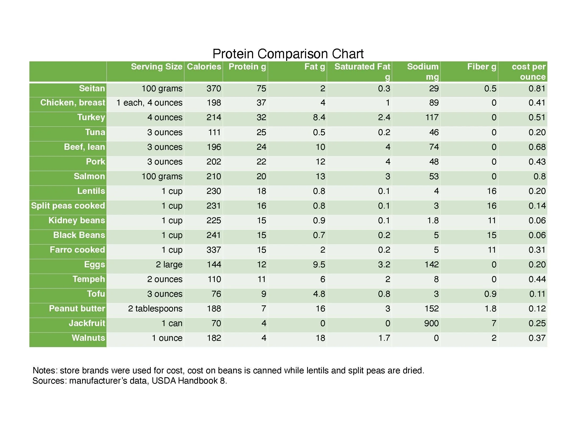The image size is (577, 446).
Task: Click the Beef, lean row label
Action: (x=84, y=147)
